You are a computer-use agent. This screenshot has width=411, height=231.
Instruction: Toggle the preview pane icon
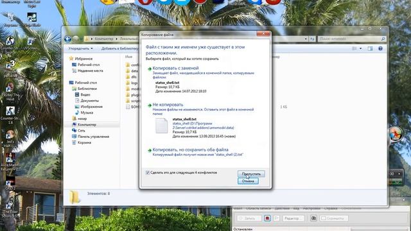(x=370, y=49)
